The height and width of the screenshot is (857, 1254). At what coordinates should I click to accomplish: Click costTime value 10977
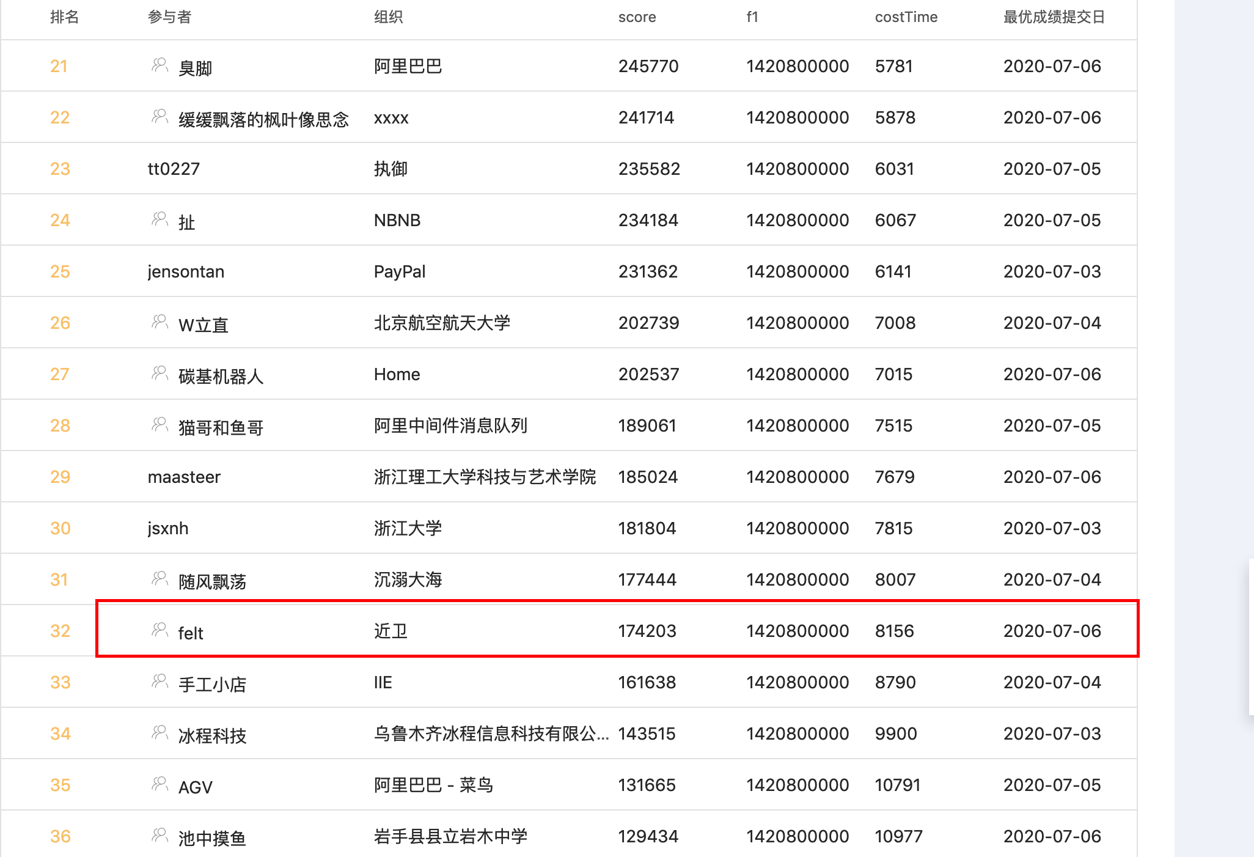[x=899, y=836]
